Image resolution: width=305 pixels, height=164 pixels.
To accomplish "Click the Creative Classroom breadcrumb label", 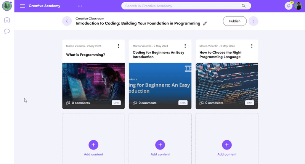I will (90, 18).
